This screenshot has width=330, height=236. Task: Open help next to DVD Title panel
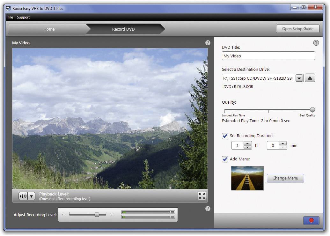pyautogui.click(x=316, y=42)
